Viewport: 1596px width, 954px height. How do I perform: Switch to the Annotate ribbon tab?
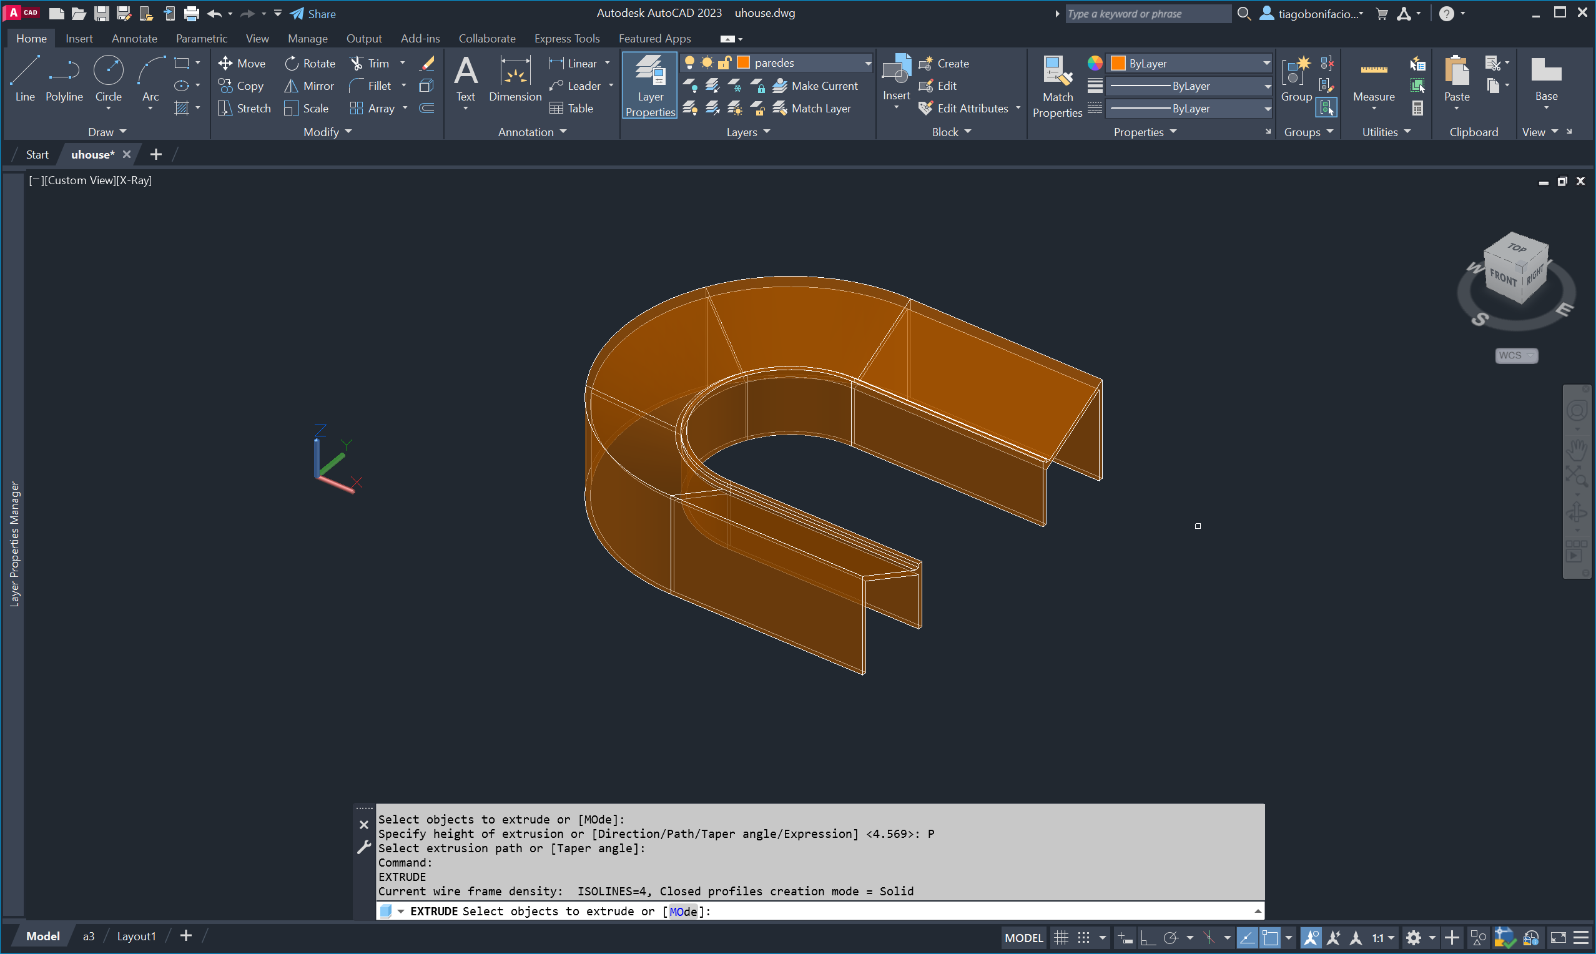pos(134,39)
